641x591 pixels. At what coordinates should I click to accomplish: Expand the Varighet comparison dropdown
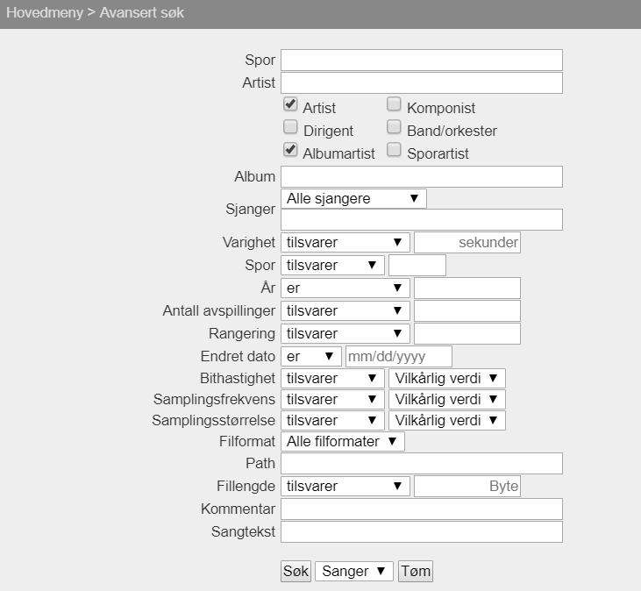coord(345,242)
